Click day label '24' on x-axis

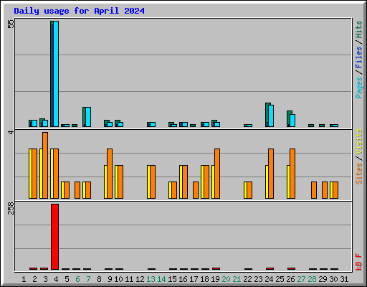pyautogui.click(x=269, y=279)
